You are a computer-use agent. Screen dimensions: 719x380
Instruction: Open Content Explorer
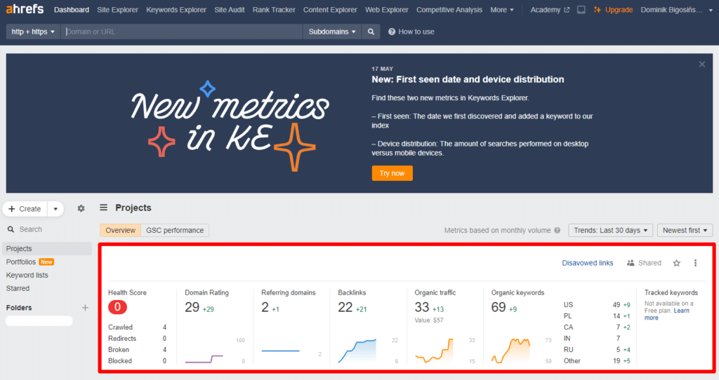330,10
